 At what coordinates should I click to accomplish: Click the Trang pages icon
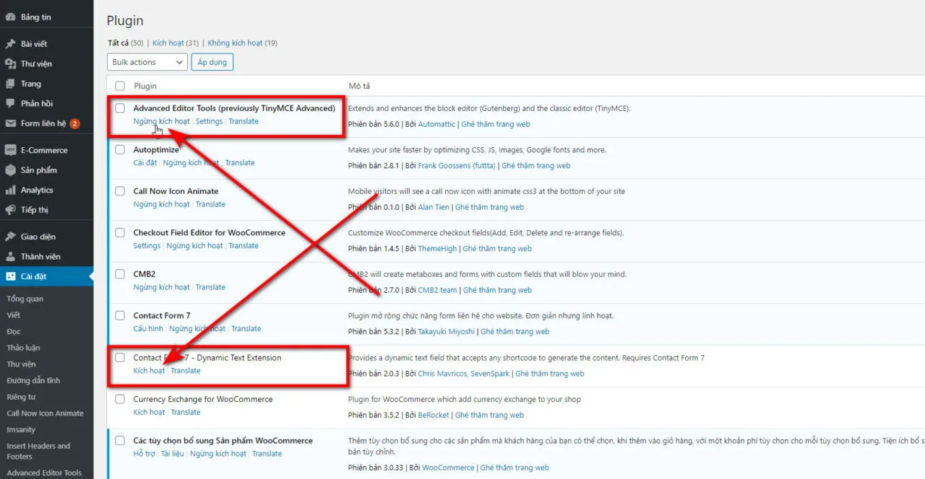[x=11, y=84]
